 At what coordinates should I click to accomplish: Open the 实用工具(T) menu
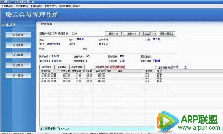(65, 6)
